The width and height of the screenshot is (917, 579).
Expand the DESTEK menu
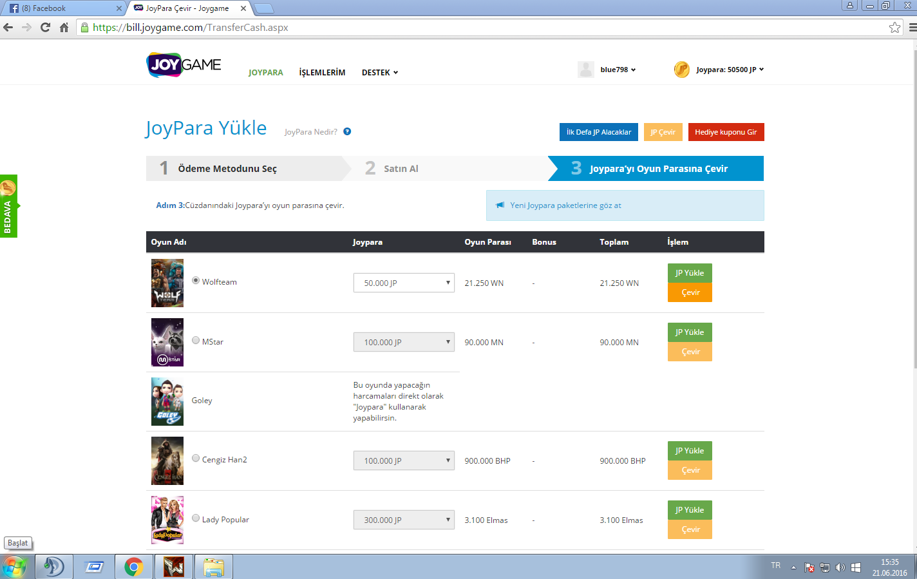click(x=380, y=73)
